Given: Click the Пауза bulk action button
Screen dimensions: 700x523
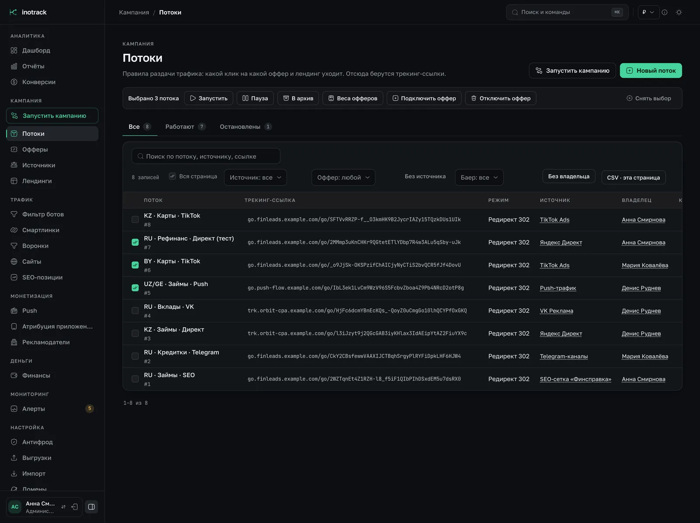Looking at the screenshot, I should pos(255,98).
